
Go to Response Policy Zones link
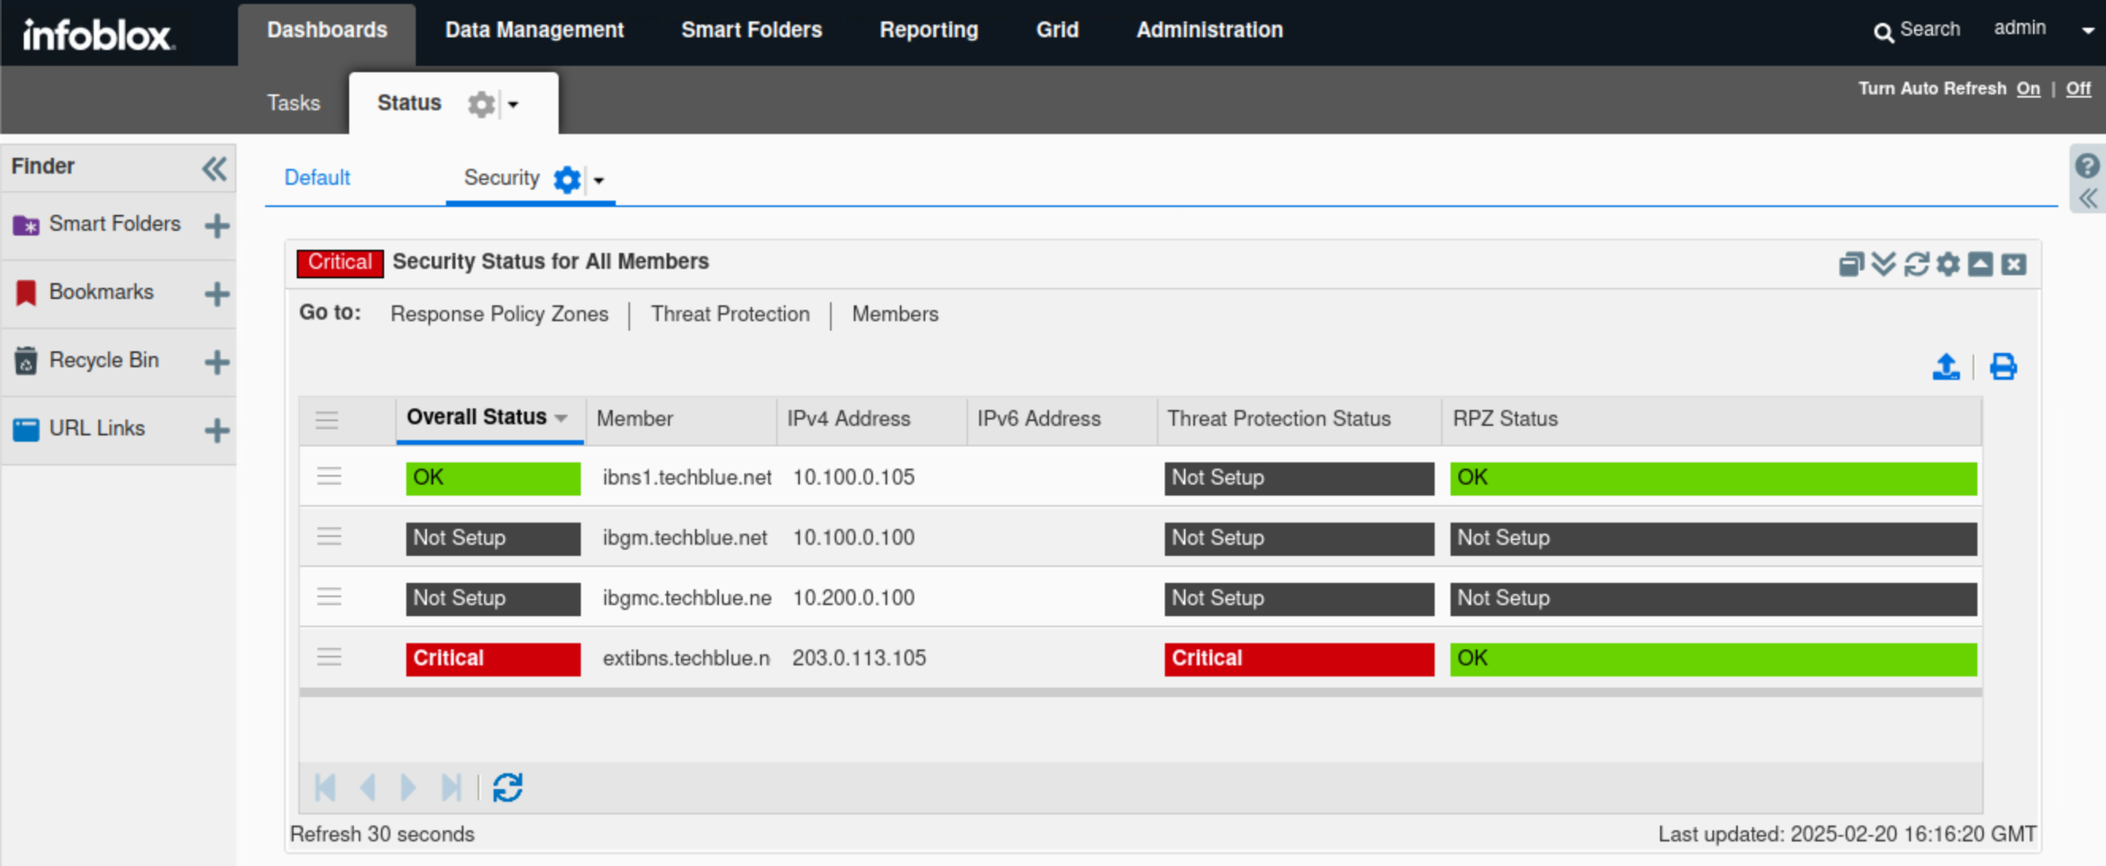coord(498,314)
